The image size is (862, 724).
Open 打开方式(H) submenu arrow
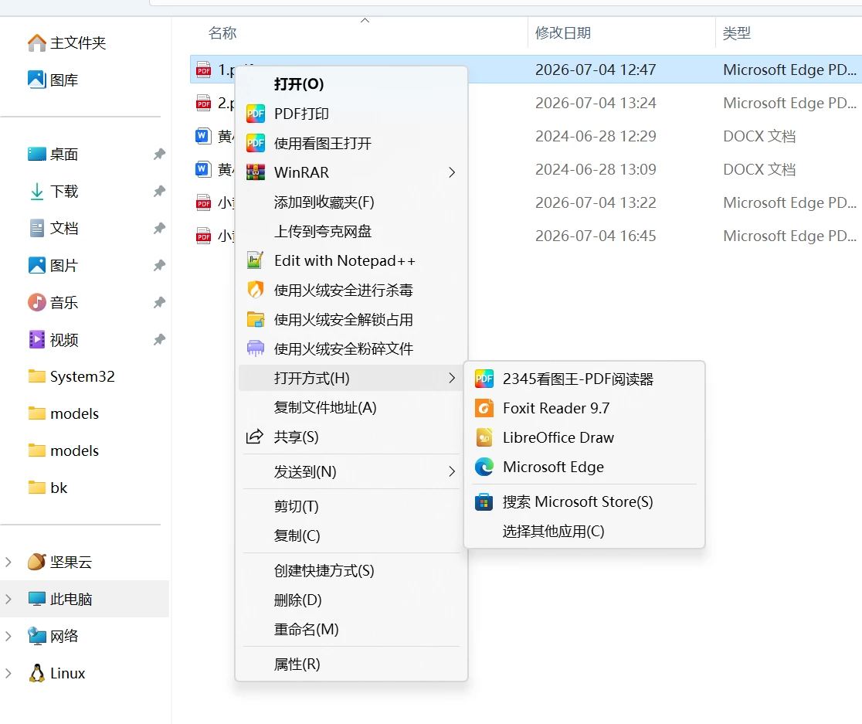tap(452, 378)
